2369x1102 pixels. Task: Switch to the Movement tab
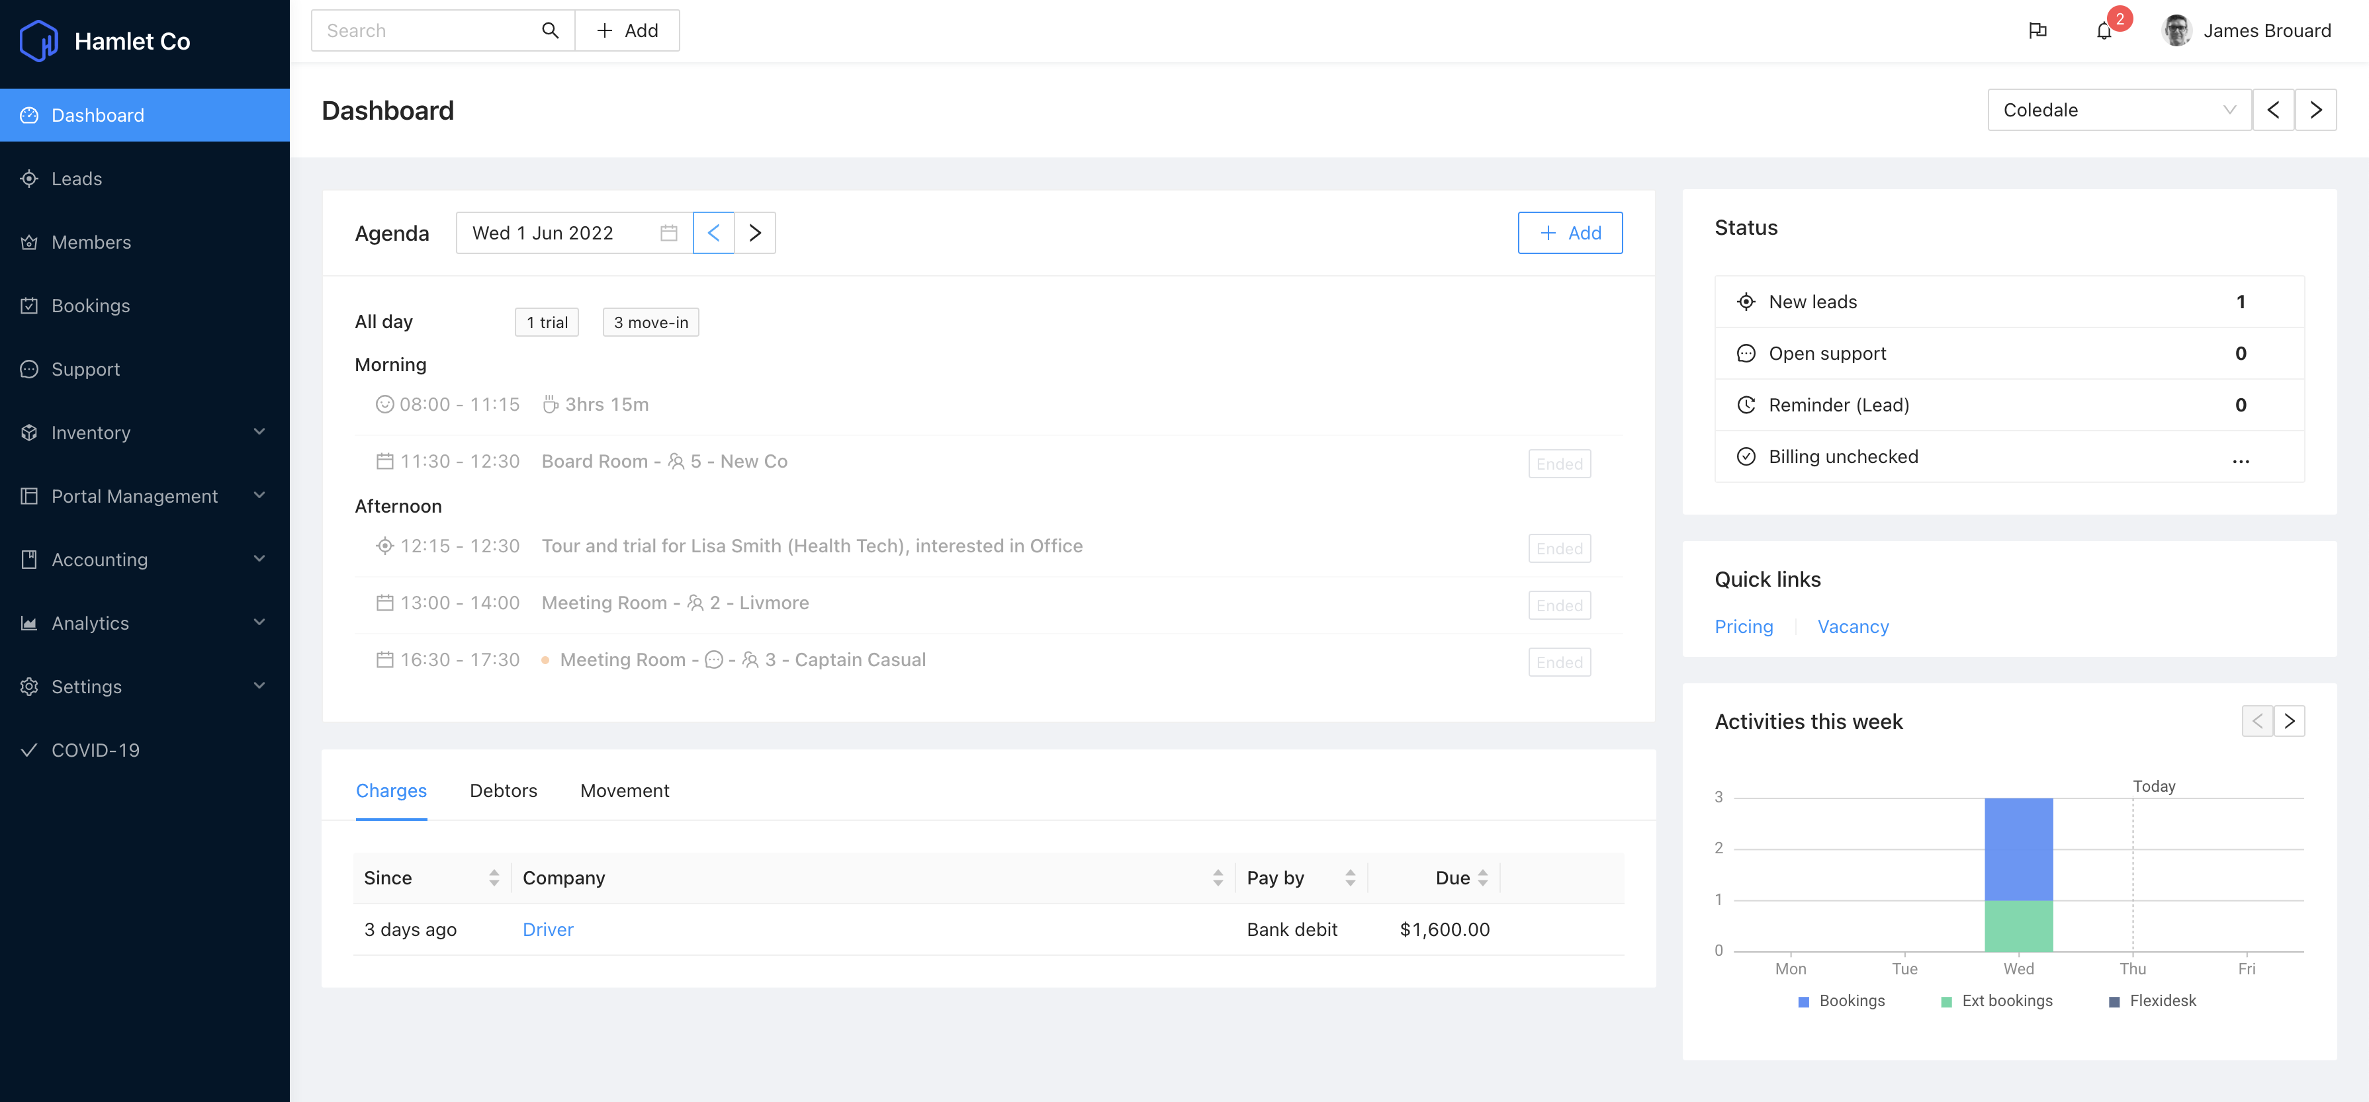[x=625, y=790]
